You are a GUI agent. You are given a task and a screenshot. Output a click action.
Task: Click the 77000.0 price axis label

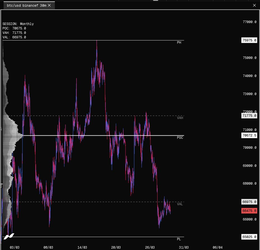(249, 22)
